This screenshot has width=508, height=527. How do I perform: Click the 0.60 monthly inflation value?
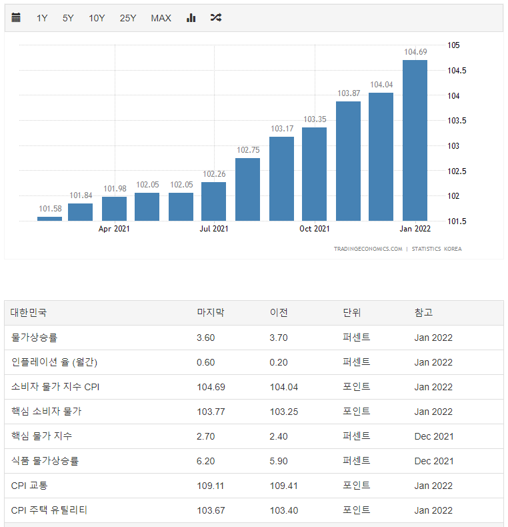coord(205,362)
